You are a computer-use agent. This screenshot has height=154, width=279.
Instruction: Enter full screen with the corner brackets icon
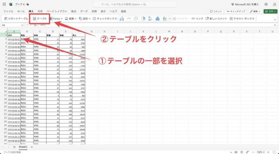274,152
